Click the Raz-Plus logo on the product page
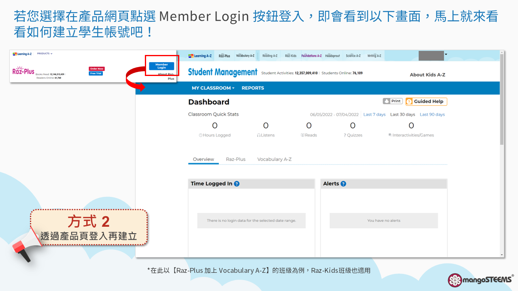518x291 pixels. [23, 71]
